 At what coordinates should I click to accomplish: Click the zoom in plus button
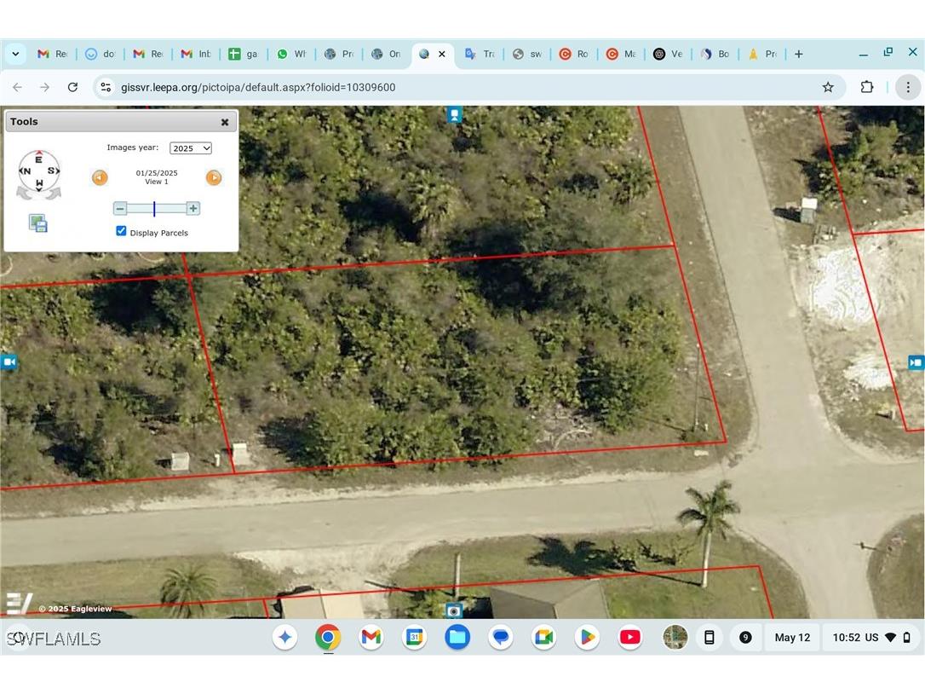click(193, 208)
